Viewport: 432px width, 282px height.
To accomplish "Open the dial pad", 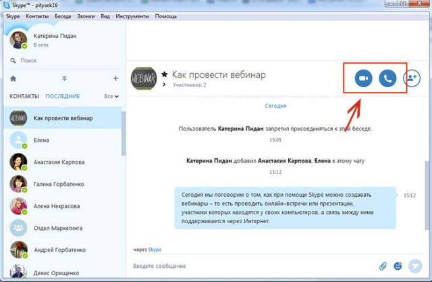I will 64,78.
